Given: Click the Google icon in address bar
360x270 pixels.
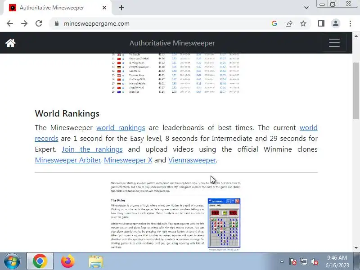Looking at the screenshot, I should pyautogui.click(x=274, y=23).
